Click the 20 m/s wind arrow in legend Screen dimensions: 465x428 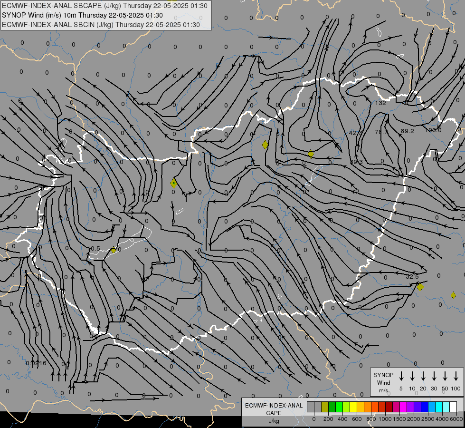click(x=423, y=376)
